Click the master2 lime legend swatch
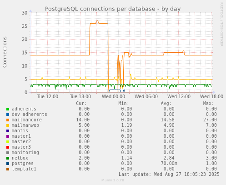 click(x=8, y=142)
